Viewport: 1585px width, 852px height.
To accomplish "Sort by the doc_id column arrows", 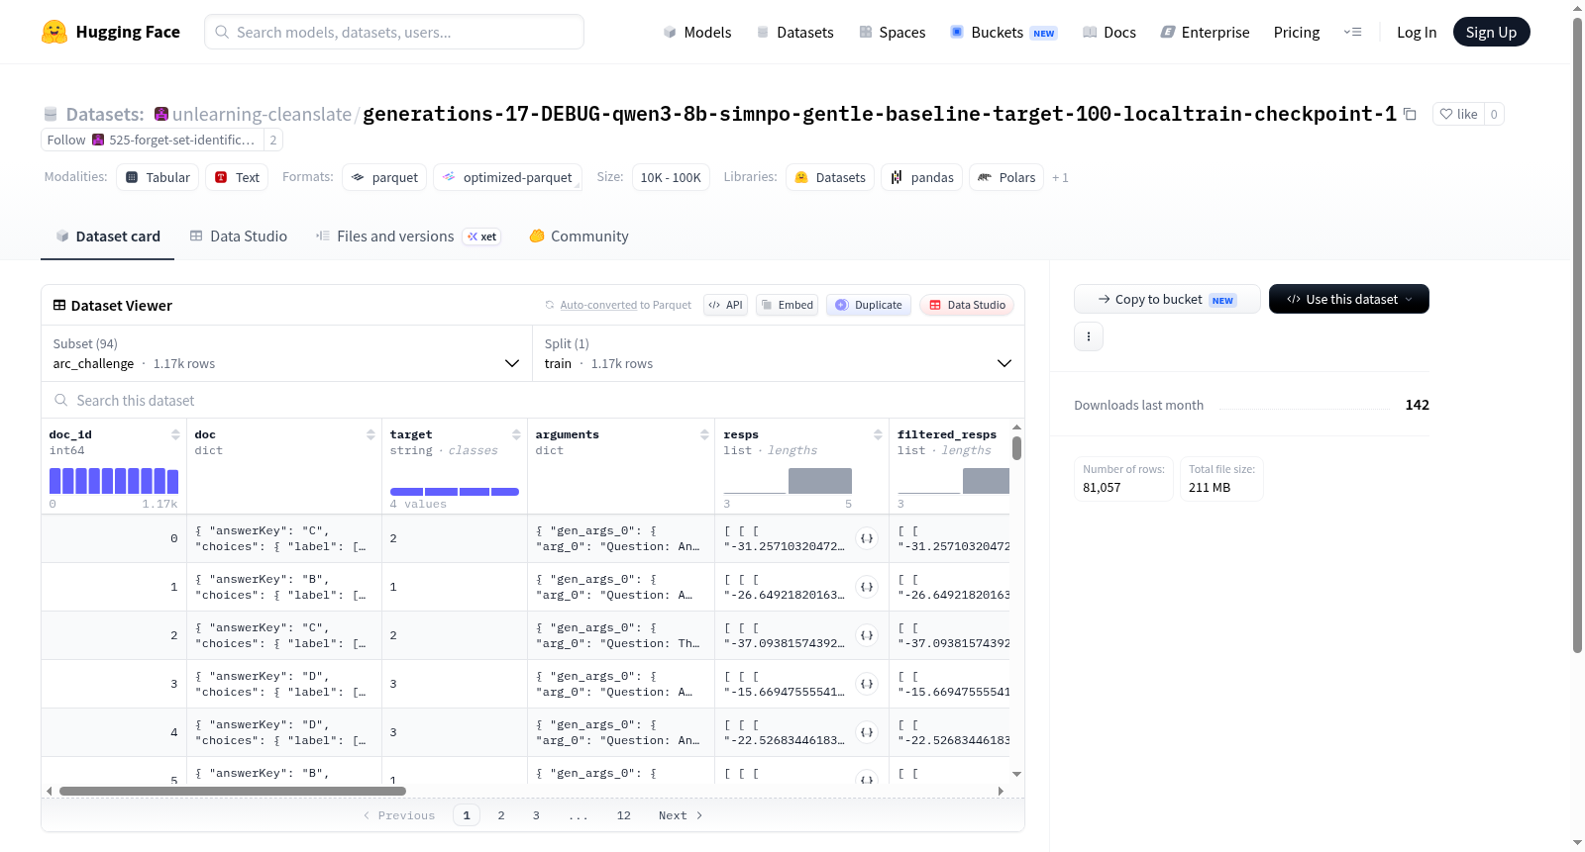I will [175, 434].
